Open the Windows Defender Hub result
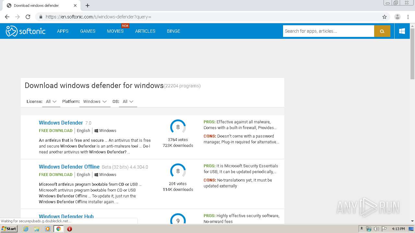Viewport: 415px width, 233px height. [x=66, y=216]
